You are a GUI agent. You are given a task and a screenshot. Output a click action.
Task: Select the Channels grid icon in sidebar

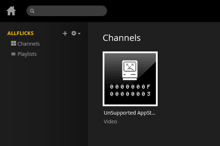point(14,43)
